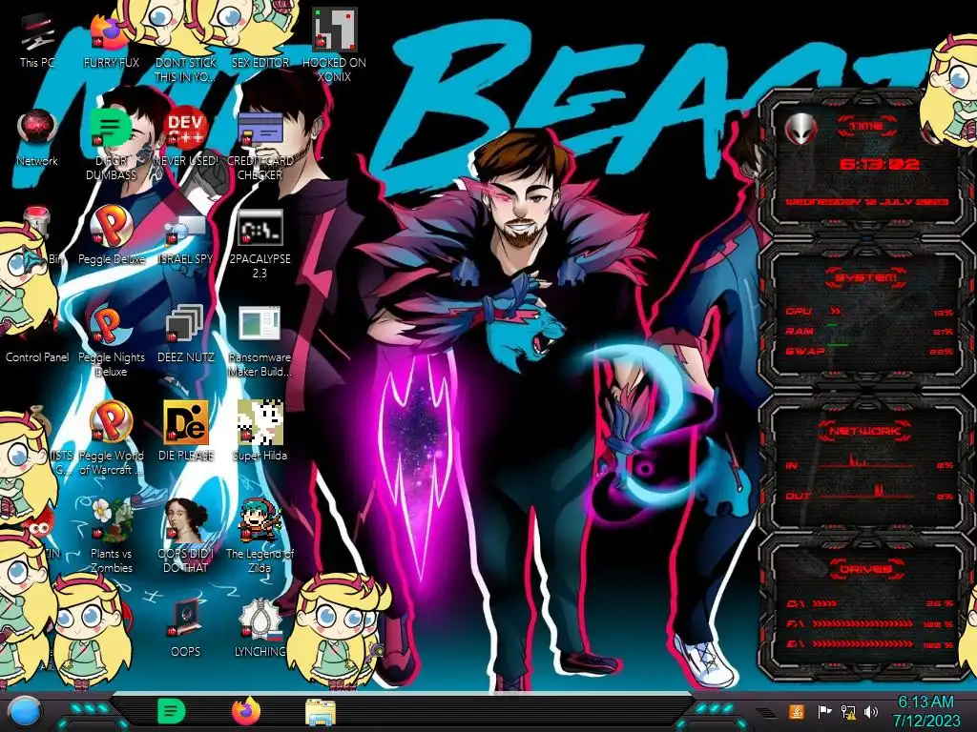Click the 6:13:02 clock readout
The image size is (977, 732).
pos(879,164)
